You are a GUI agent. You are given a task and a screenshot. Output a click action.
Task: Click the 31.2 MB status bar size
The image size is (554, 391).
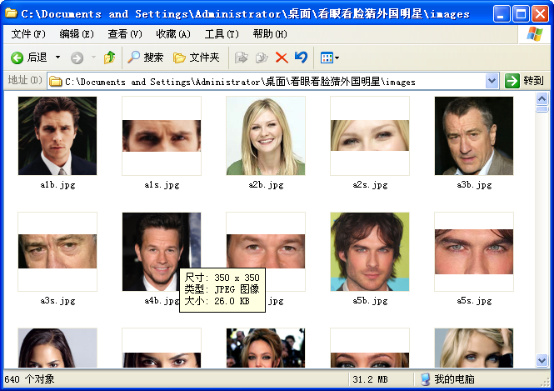370,379
